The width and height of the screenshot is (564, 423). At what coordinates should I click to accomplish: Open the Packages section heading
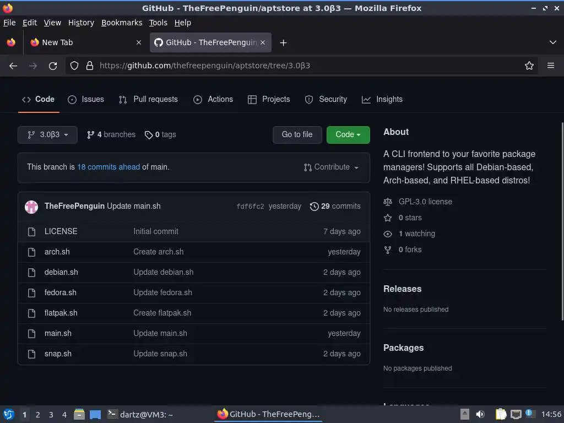(x=403, y=348)
